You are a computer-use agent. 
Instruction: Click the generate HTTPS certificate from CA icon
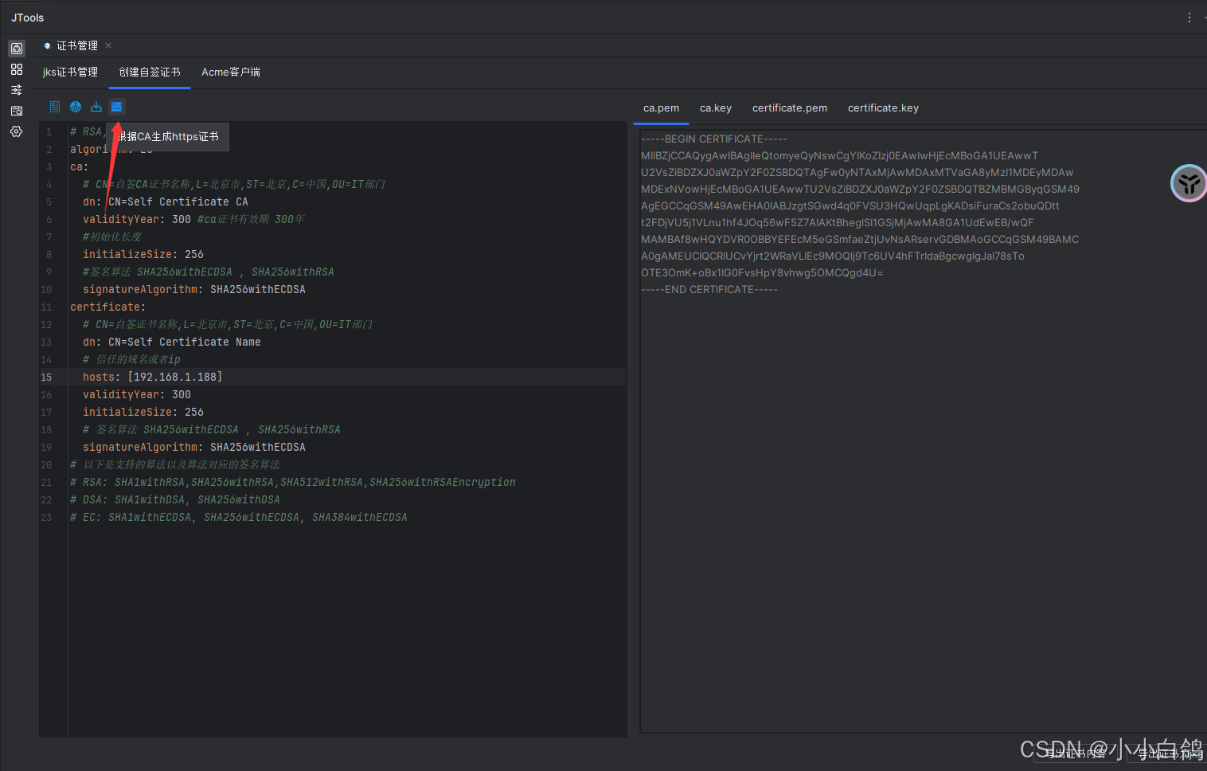117,107
